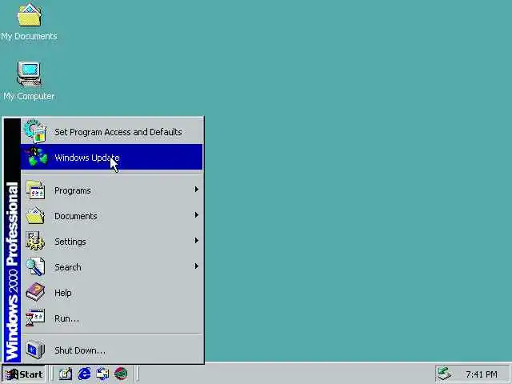Expand Documents using its submenu arrow
512x384 pixels.
click(196, 215)
